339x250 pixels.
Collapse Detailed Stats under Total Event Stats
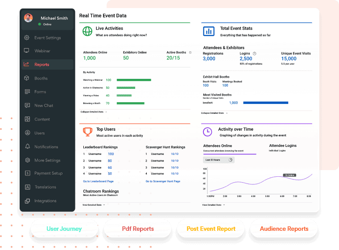pos(214,113)
